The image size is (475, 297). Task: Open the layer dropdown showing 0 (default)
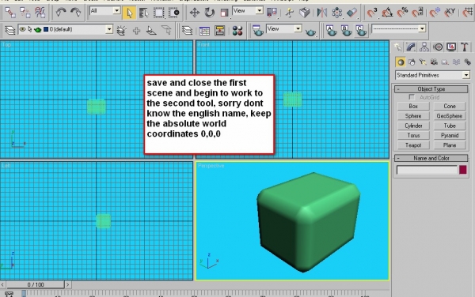coord(66,29)
